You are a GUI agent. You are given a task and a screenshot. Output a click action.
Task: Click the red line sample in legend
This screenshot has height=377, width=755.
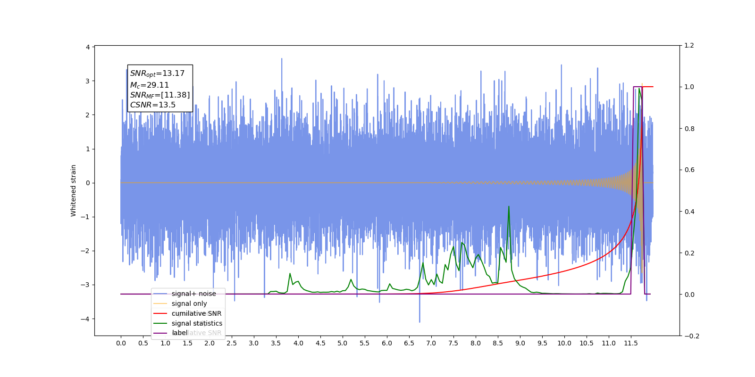pos(160,313)
